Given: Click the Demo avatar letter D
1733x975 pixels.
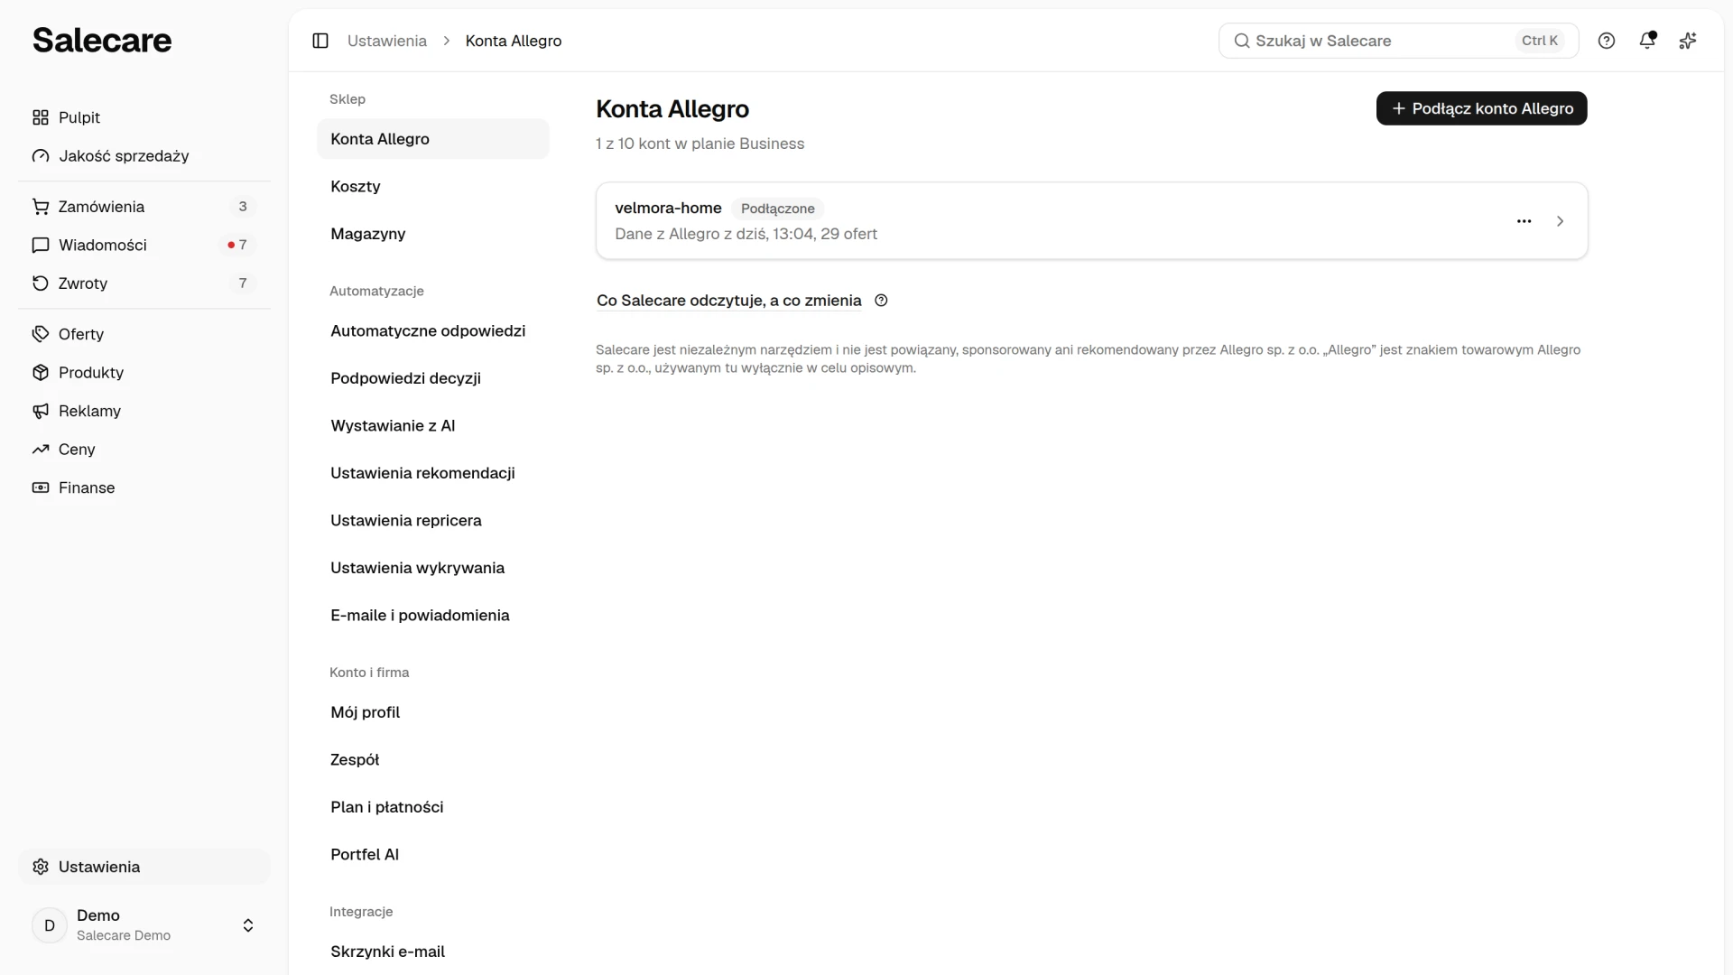Looking at the screenshot, I should tap(50, 925).
